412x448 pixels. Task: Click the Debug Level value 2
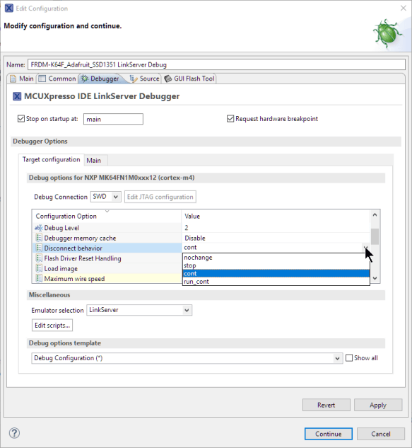pyautogui.click(x=187, y=228)
